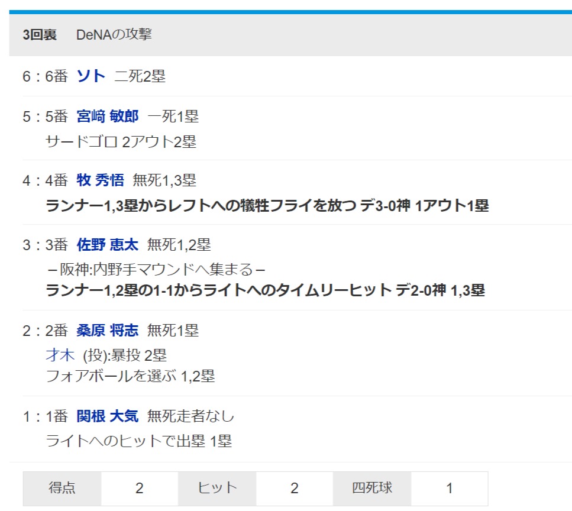Select the ヒット label cell
Screen dimensions: 572x511
click(218, 489)
